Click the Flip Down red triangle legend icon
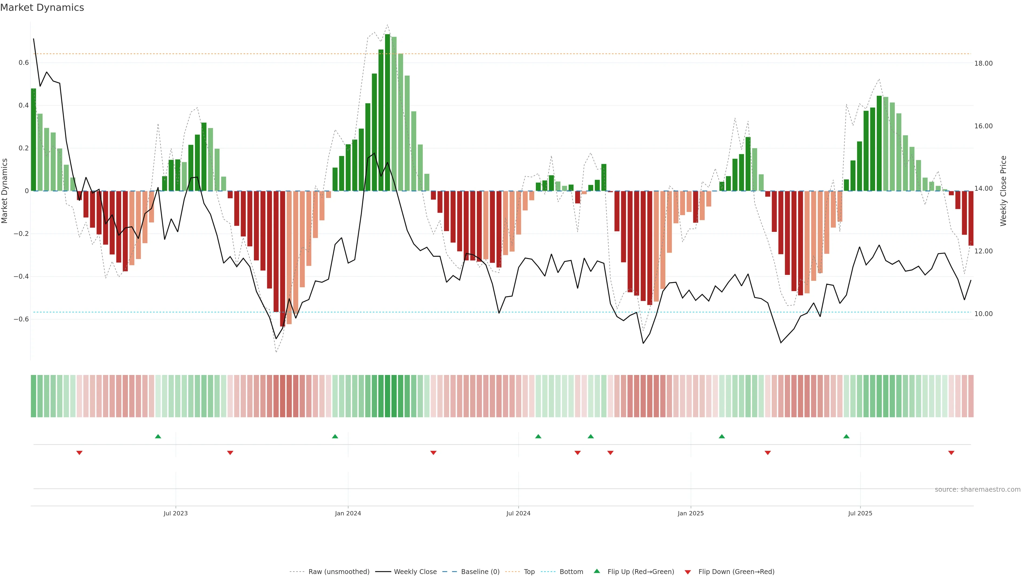Screen dimensions: 1034x581 click(x=688, y=572)
